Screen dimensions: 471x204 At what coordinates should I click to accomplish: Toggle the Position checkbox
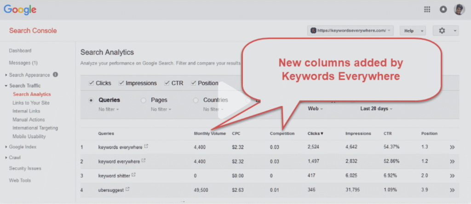coord(193,83)
